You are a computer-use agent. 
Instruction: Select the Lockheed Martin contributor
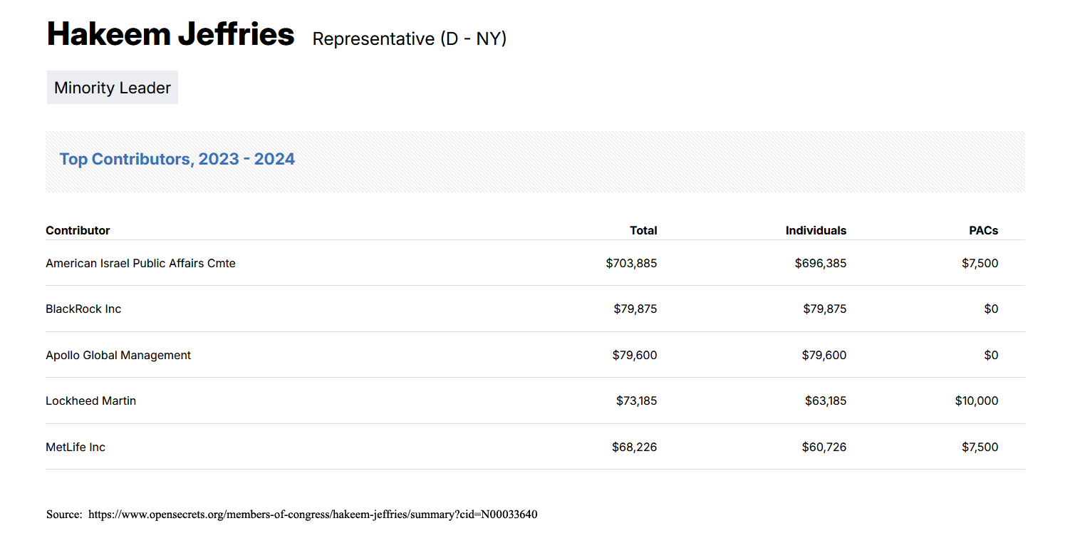click(90, 400)
